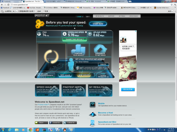Screen dimensions: 177x132
Task: Open Windows Media Player from taskbar
Action: click(x=23, y=130)
